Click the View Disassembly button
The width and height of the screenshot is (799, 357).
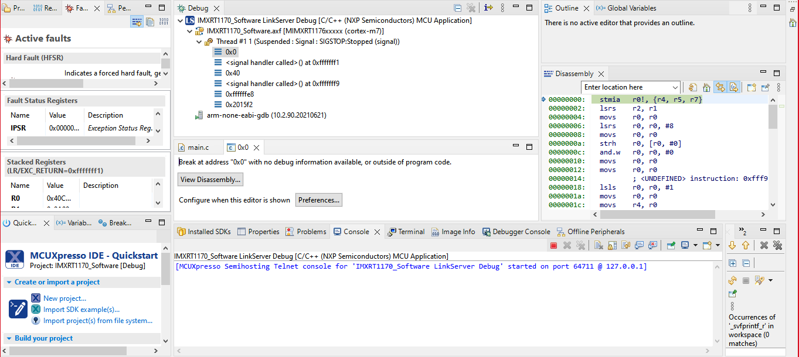point(210,179)
